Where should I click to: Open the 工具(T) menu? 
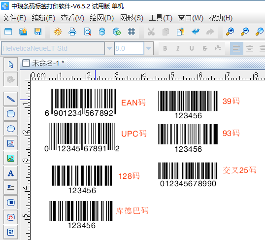(x=161, y=18)
